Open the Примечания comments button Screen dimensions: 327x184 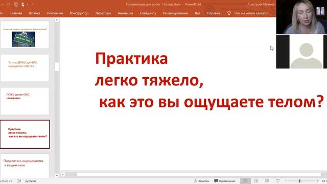coord(225,181)
